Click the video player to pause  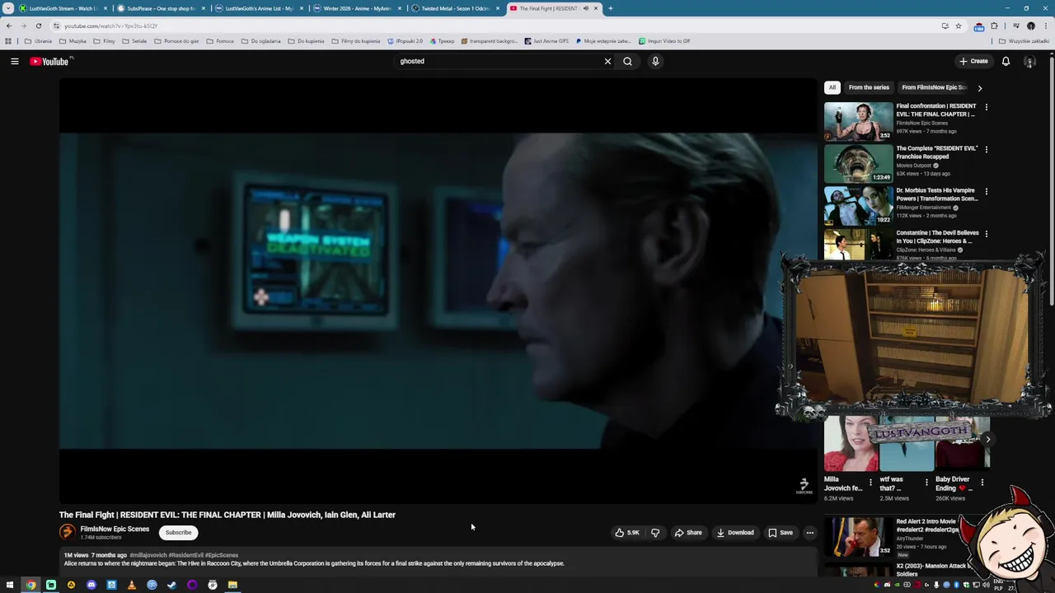click(x=438, y=291)
